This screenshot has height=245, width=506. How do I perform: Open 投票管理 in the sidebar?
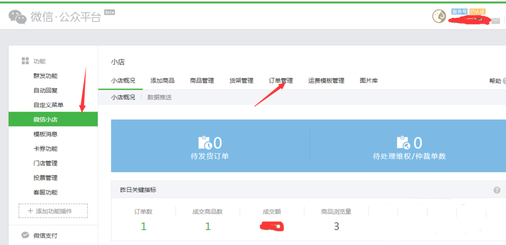tap(46, 178)
